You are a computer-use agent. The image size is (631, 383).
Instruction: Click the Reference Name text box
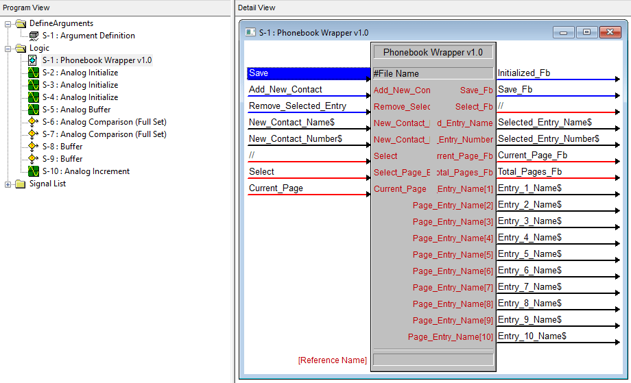432,360
